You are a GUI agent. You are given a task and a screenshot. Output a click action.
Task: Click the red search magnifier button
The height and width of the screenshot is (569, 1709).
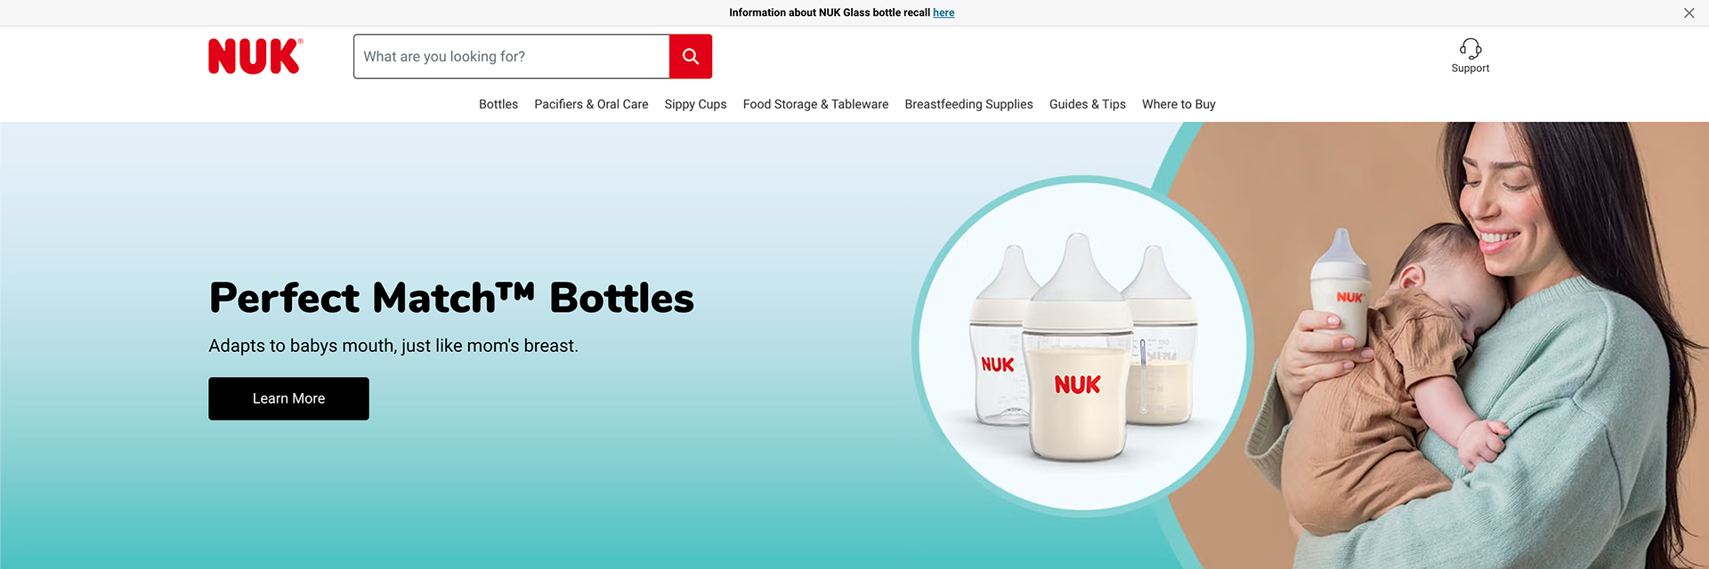691,56
